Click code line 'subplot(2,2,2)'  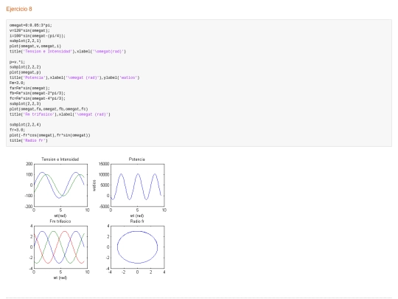click(25, 67)
